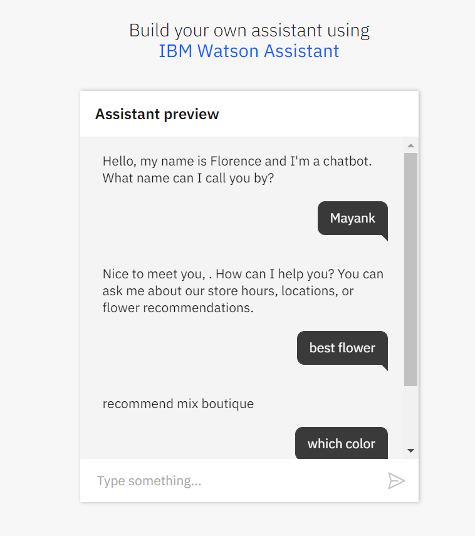Click the "flower recommendations." text line
This screenshot has height=536, width=475.
click(178, 308)
